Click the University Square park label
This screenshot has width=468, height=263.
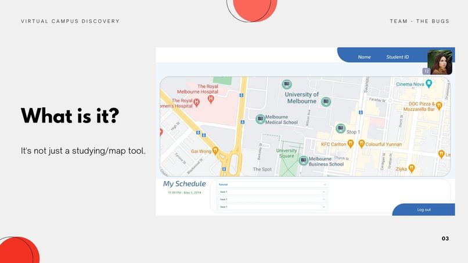pyautogui.click(x=286, y=153)
